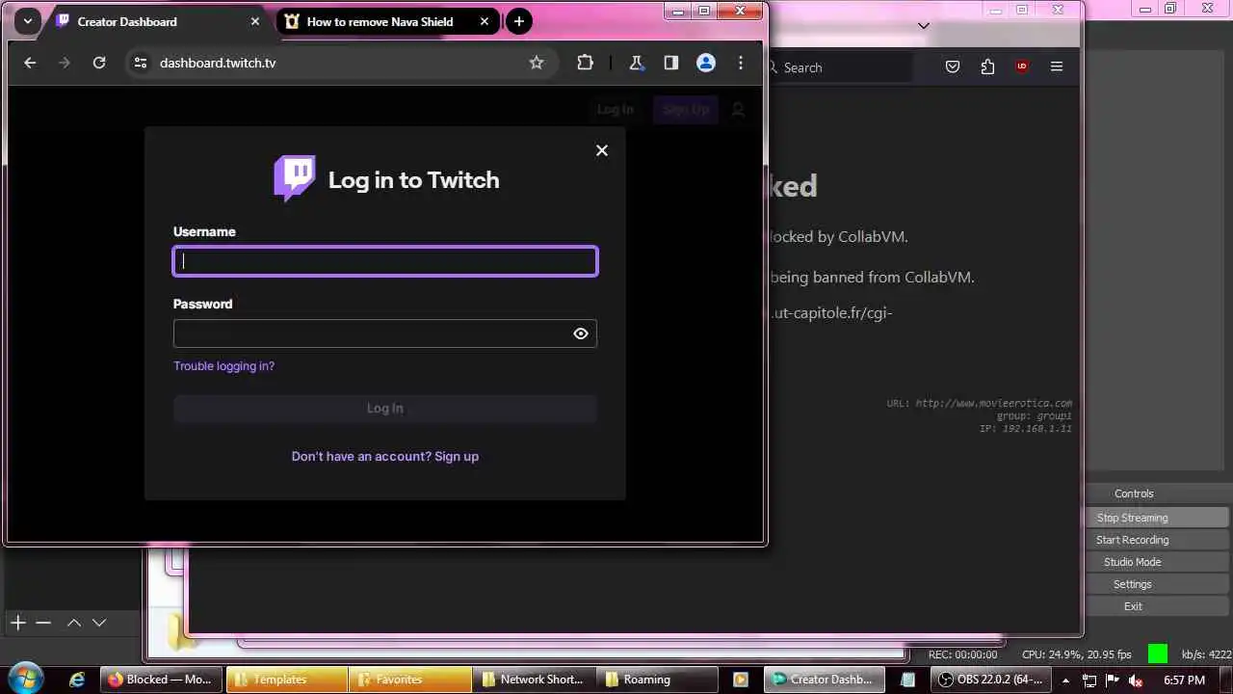
Task: Open Chrome three-dot menu
Action: 741,63
